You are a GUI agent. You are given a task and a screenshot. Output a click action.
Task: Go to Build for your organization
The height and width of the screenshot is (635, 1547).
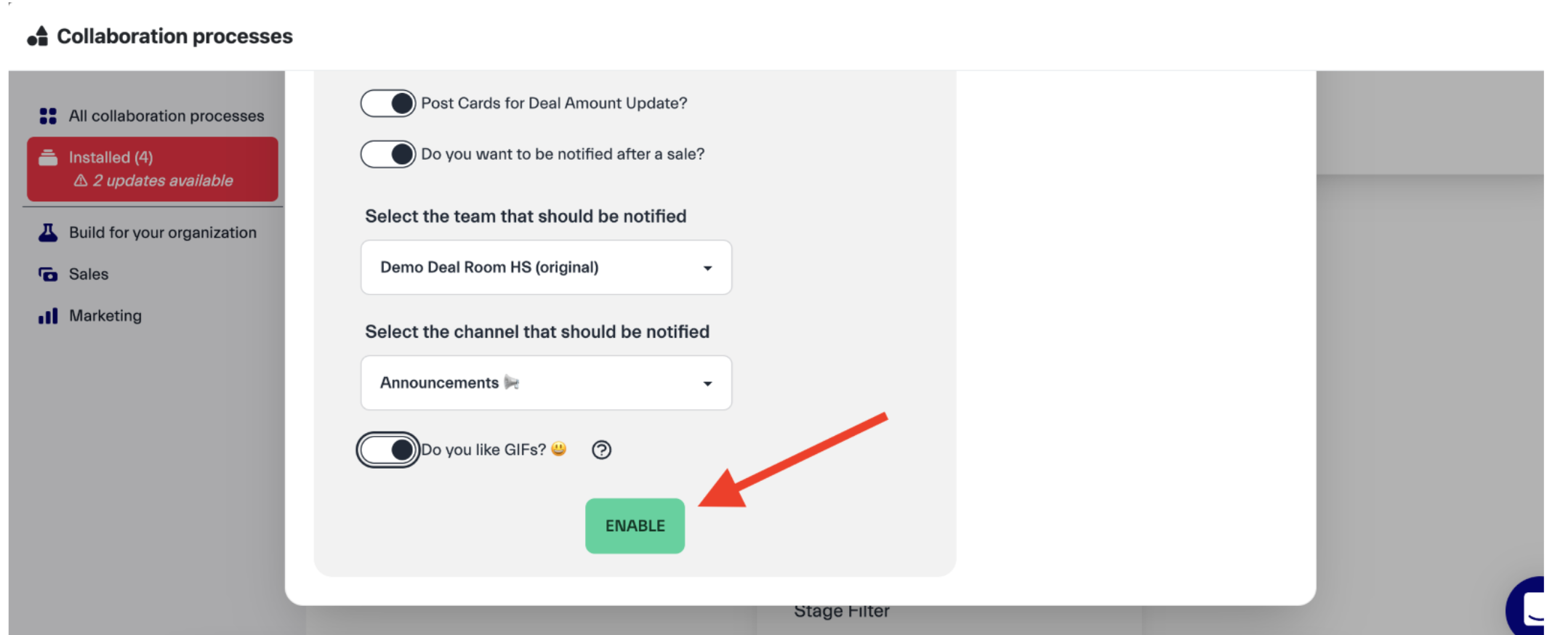163,232
